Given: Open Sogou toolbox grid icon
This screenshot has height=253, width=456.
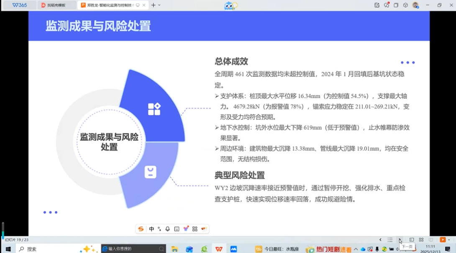Looking at the screenshot, I should click(195, 229).
